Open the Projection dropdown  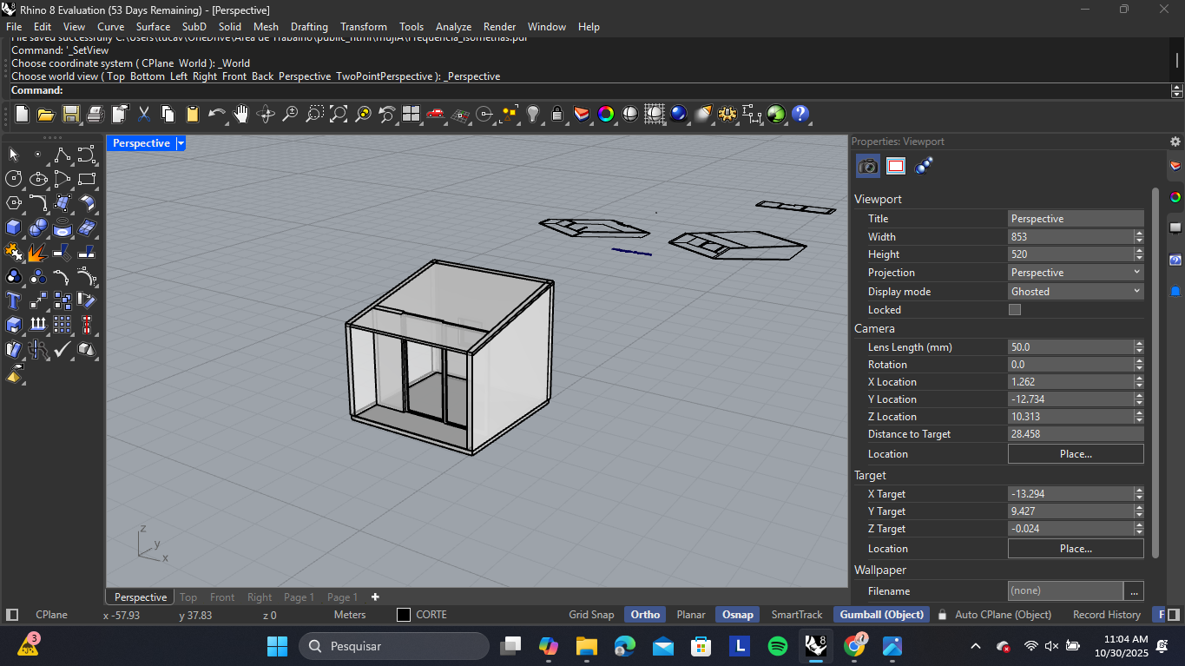click(x=1075, y=273)
